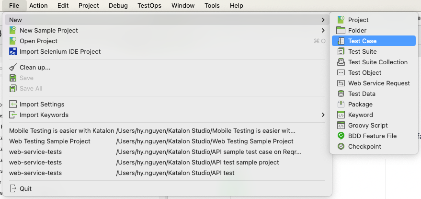Viewport: 421px width, 199px height.
Task: Click the Quit exit icon
Action: point(13,188)
